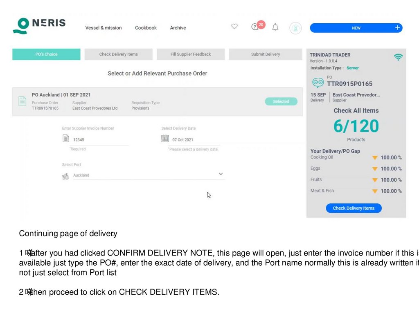This screenshot has height=314, width=419.
Task: Toggle the Selected state of PO Auckland
Action: coord(281,101)
